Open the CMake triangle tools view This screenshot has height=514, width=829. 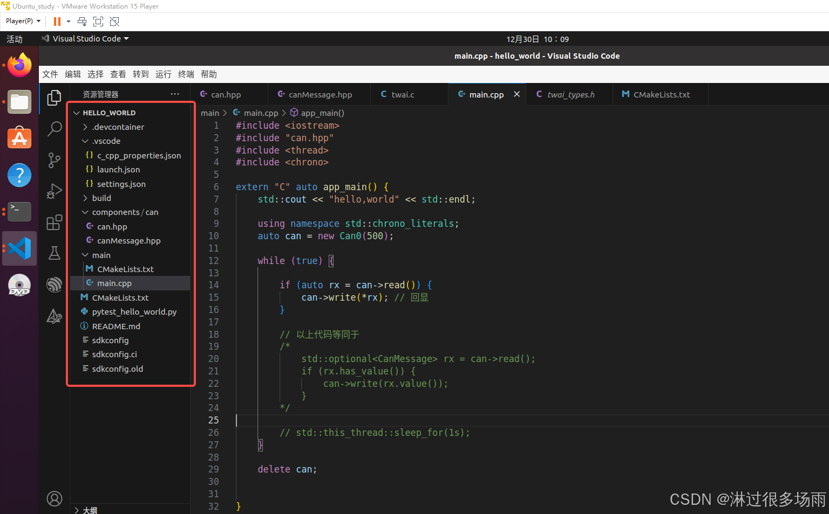click(x=55, y=316)
